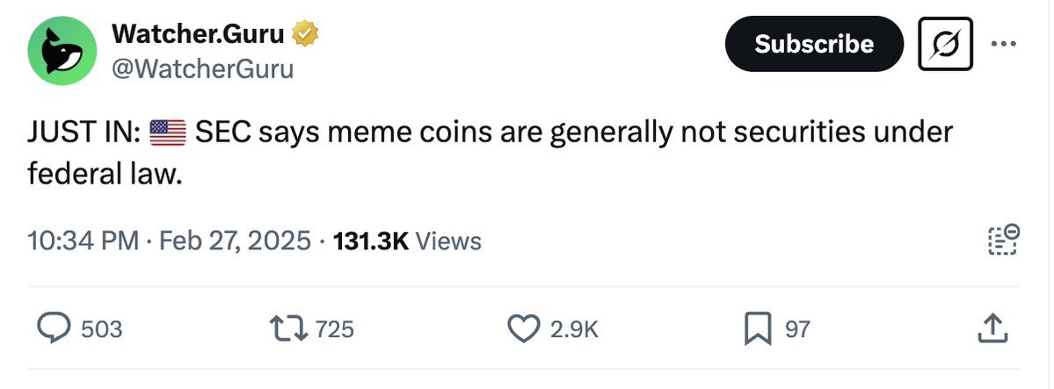Click the 503 replies count
The image size is (1054, 389).
101,329
